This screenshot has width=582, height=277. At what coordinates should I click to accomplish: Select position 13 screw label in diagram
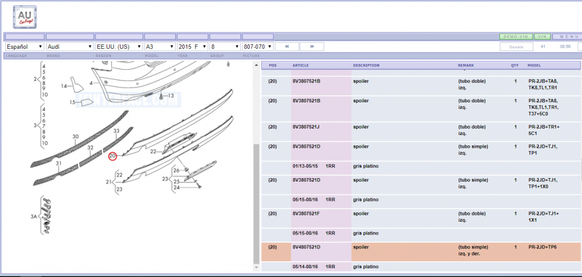171,96
